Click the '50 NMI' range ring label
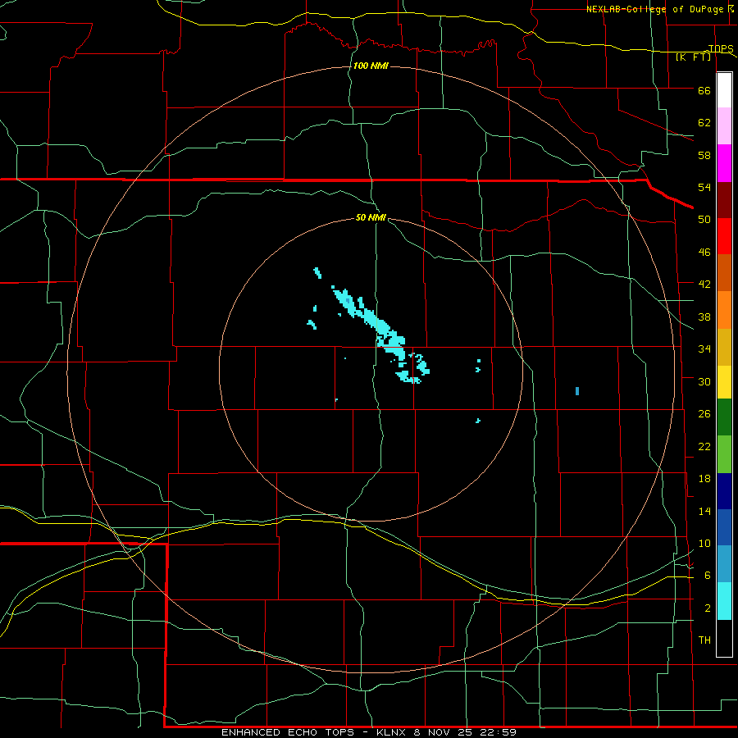This screenshot has width=738, height=738. 371,217
